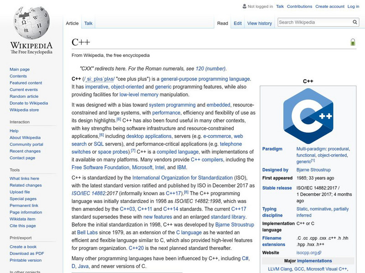The height and width of the screenshot is (273, 365).
Task: Click Donate to Wikipedia
Action: (x=29, y=103)
